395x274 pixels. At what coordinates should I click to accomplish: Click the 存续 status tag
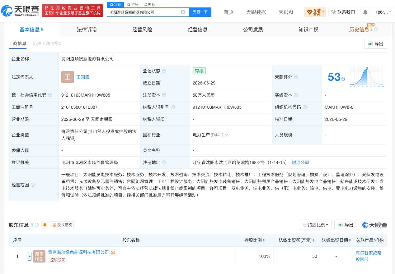point(199,71)
